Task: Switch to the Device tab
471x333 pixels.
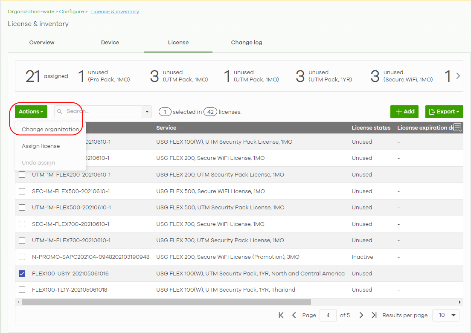Action: (x=110, y=42)
